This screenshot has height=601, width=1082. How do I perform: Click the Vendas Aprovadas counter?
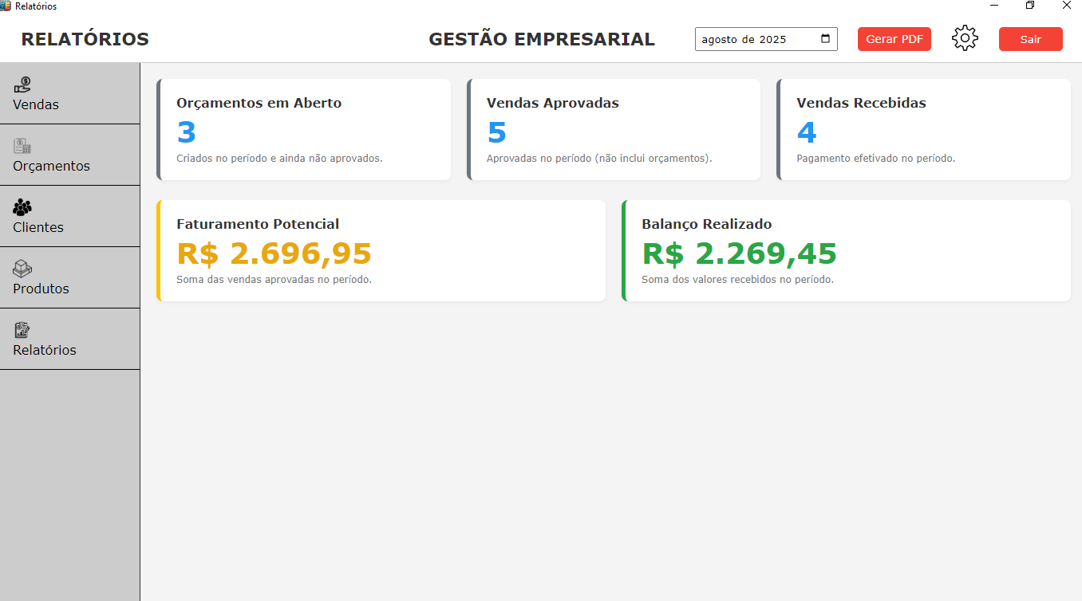(497, 132)
